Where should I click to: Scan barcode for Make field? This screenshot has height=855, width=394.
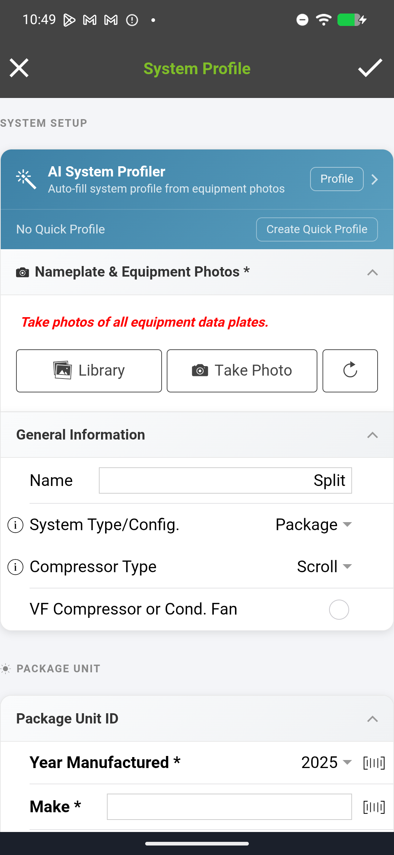click(374, 807)
